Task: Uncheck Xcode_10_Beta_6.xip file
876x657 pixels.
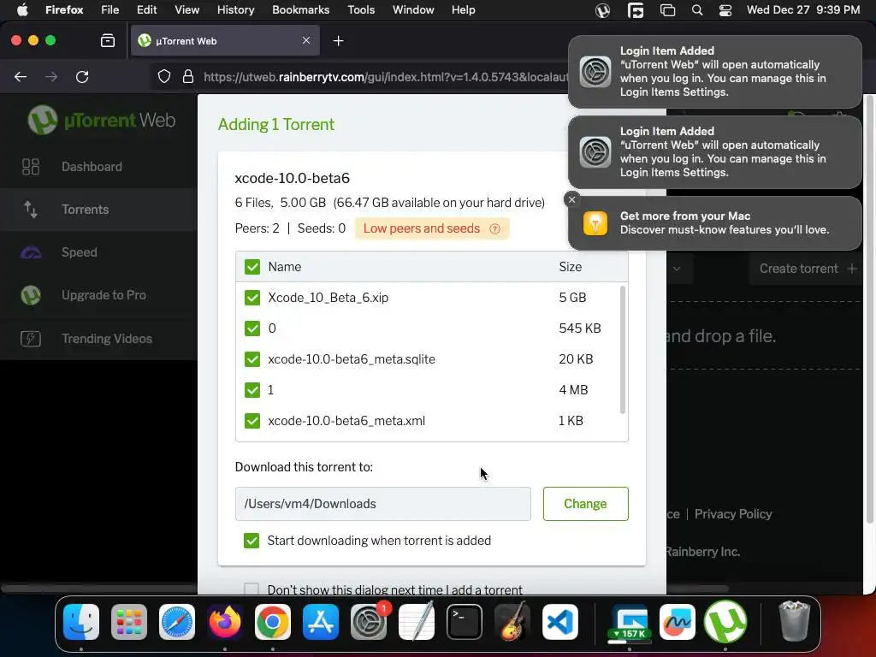Action: coord(252,298)
